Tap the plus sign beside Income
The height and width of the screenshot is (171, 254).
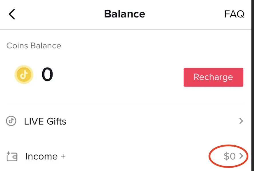click(63, 156)
